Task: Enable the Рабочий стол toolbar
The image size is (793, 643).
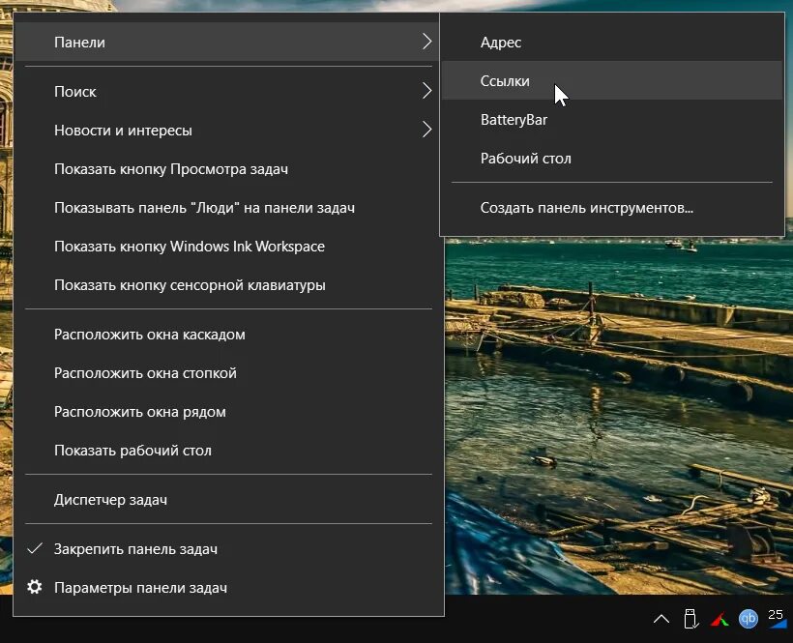Action: (612, 159)
